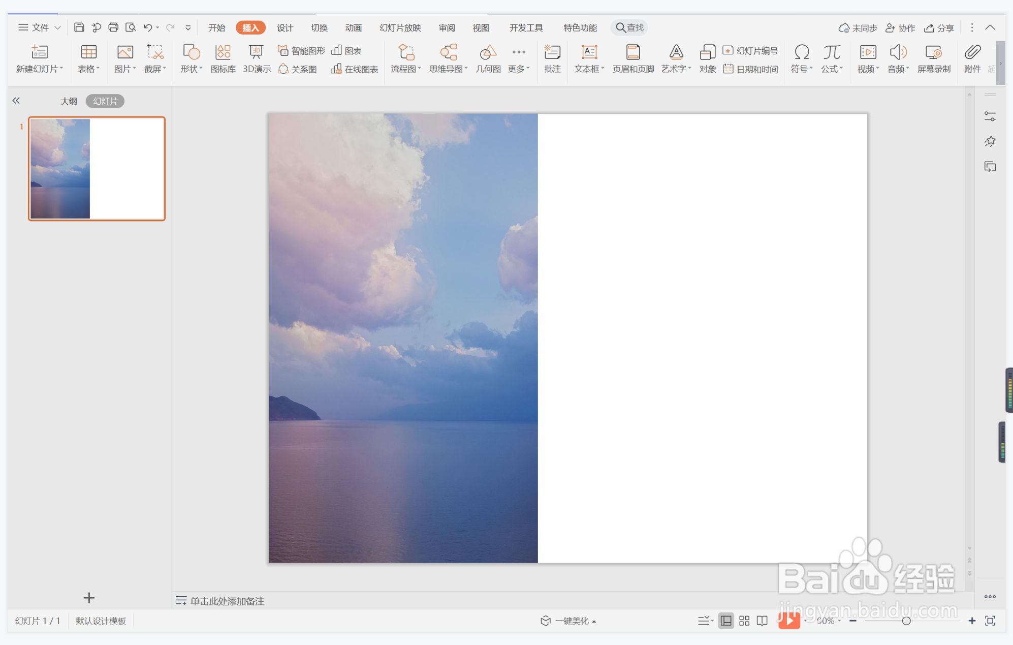The width and height of the screenshot is (1013, 645).
Task: Open header and footer (页眉和页脚)
Action: pos(632,52)
